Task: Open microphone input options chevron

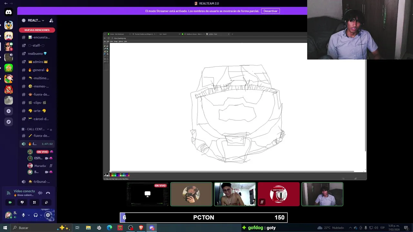Action: [29, 215]
